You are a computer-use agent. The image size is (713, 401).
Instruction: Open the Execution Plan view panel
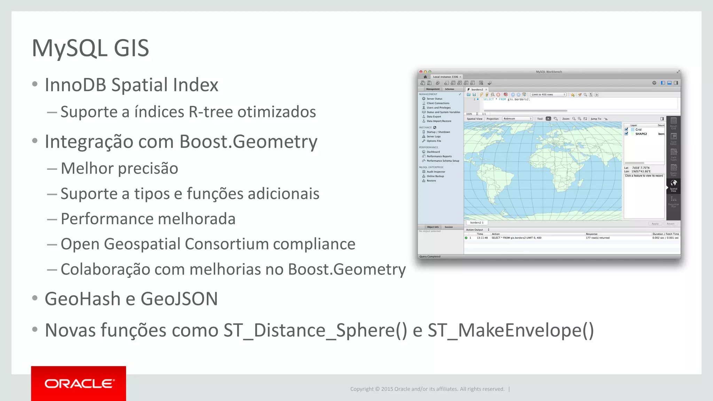[674, 202]
